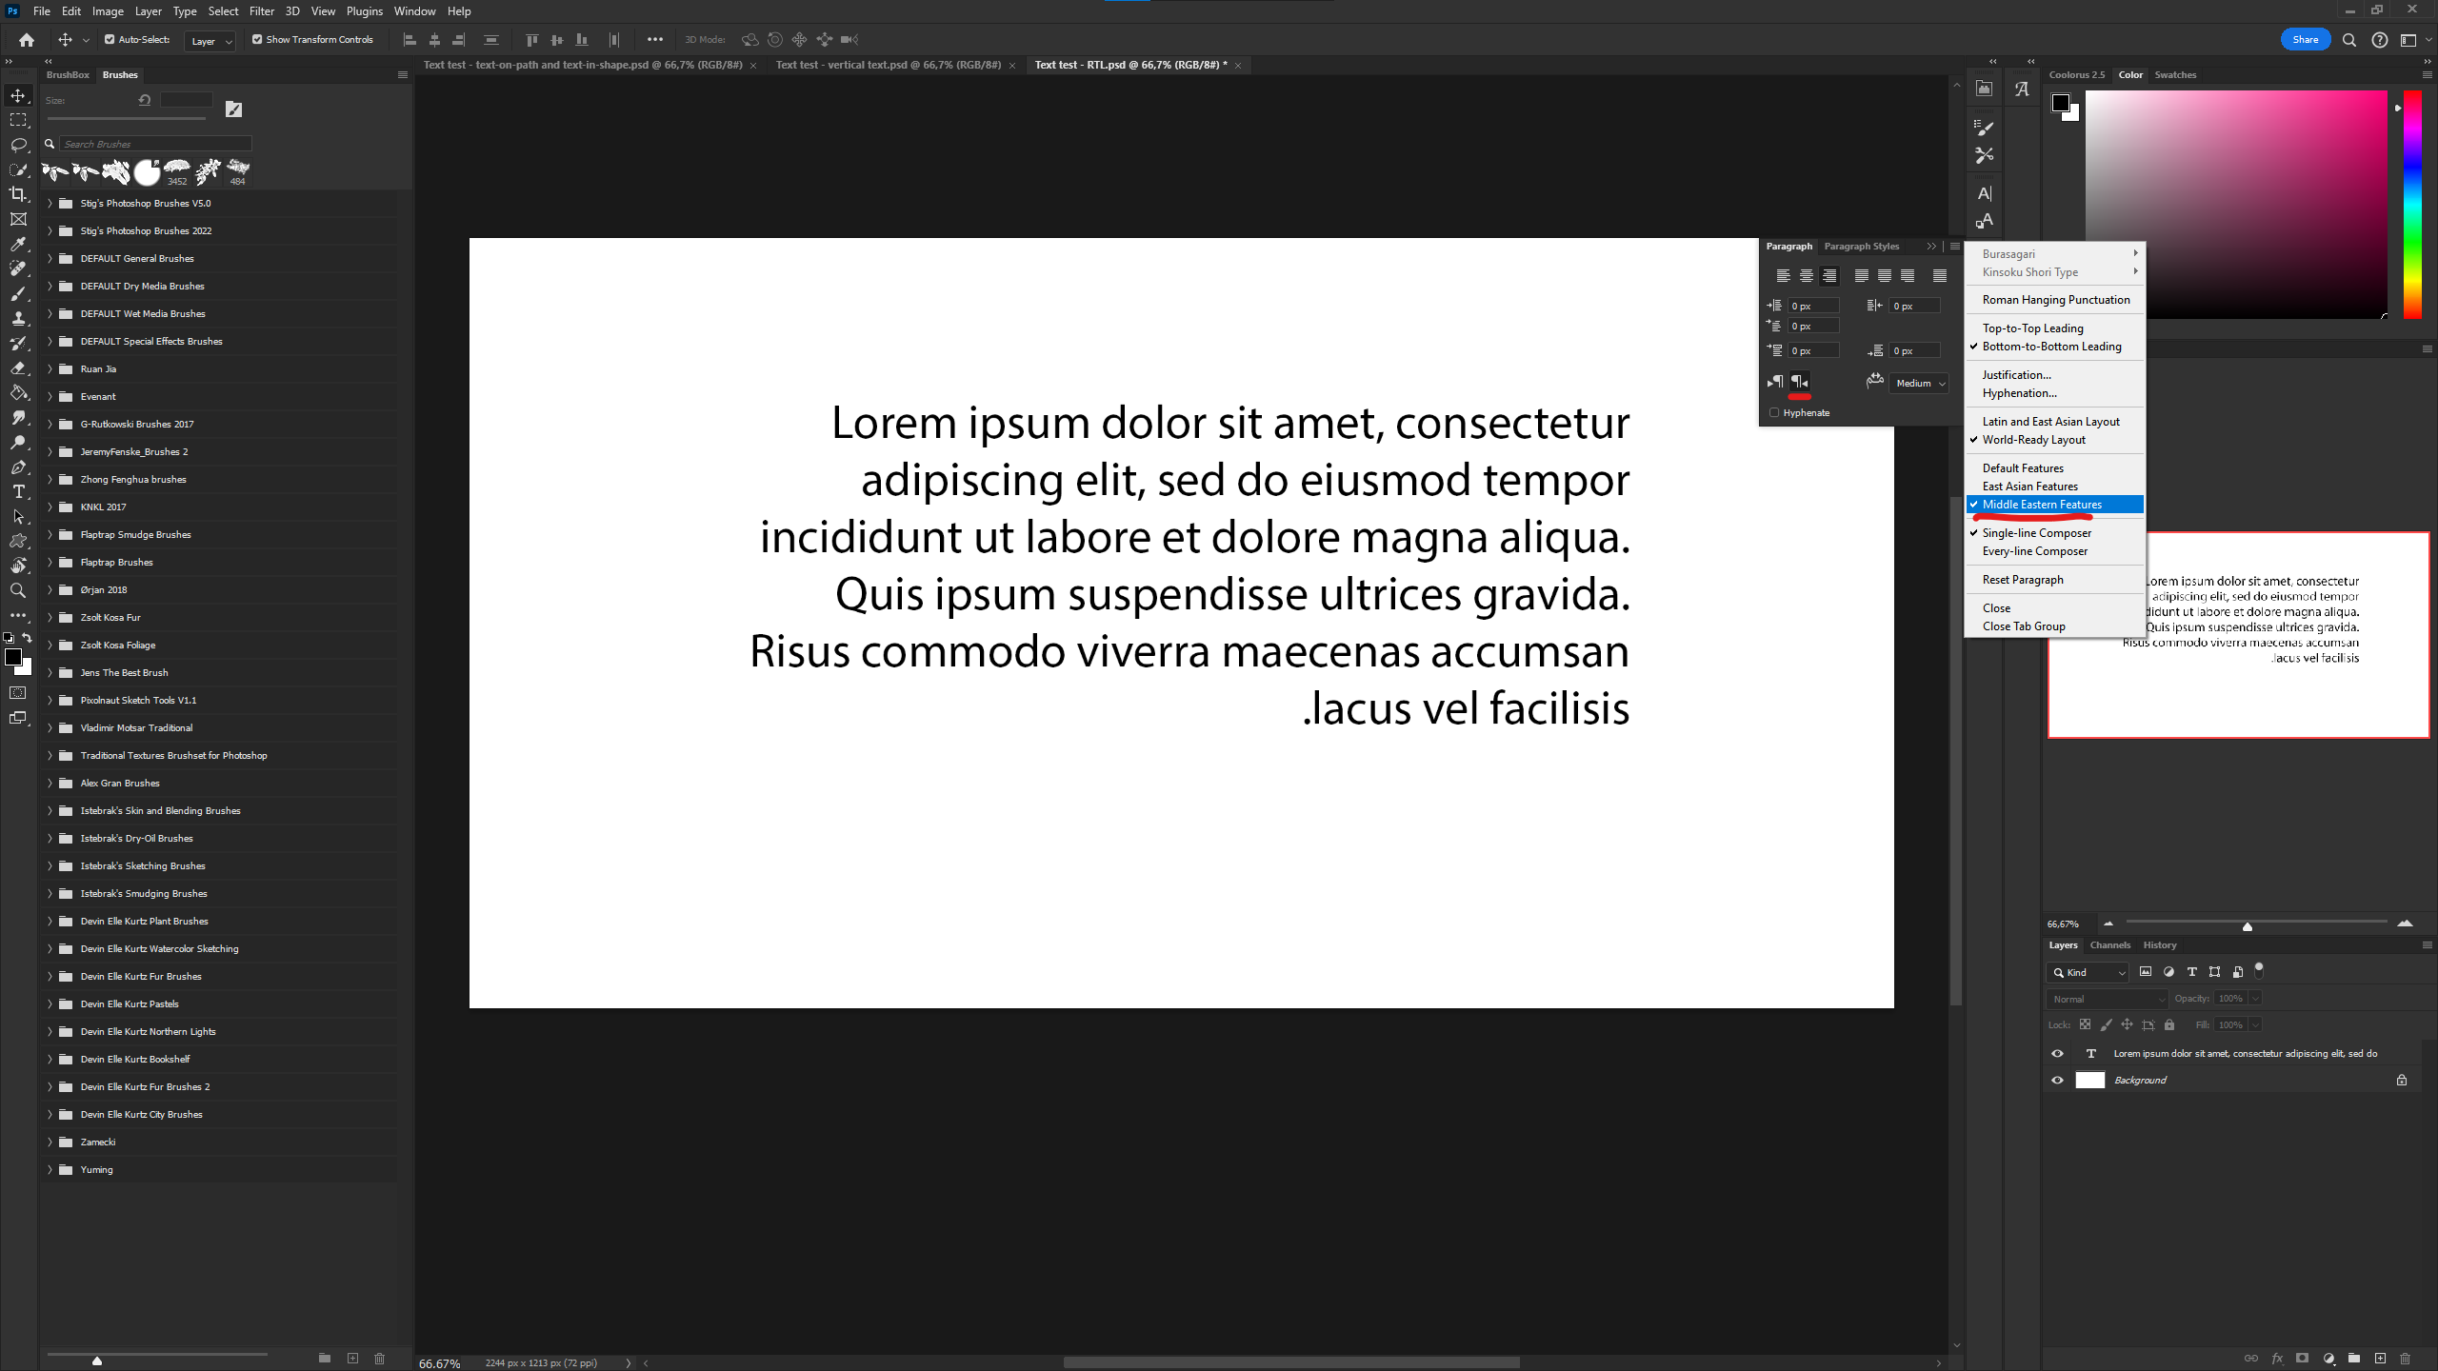Click the center text alignment icon
The image size is (2438, 1371).
1806,276
